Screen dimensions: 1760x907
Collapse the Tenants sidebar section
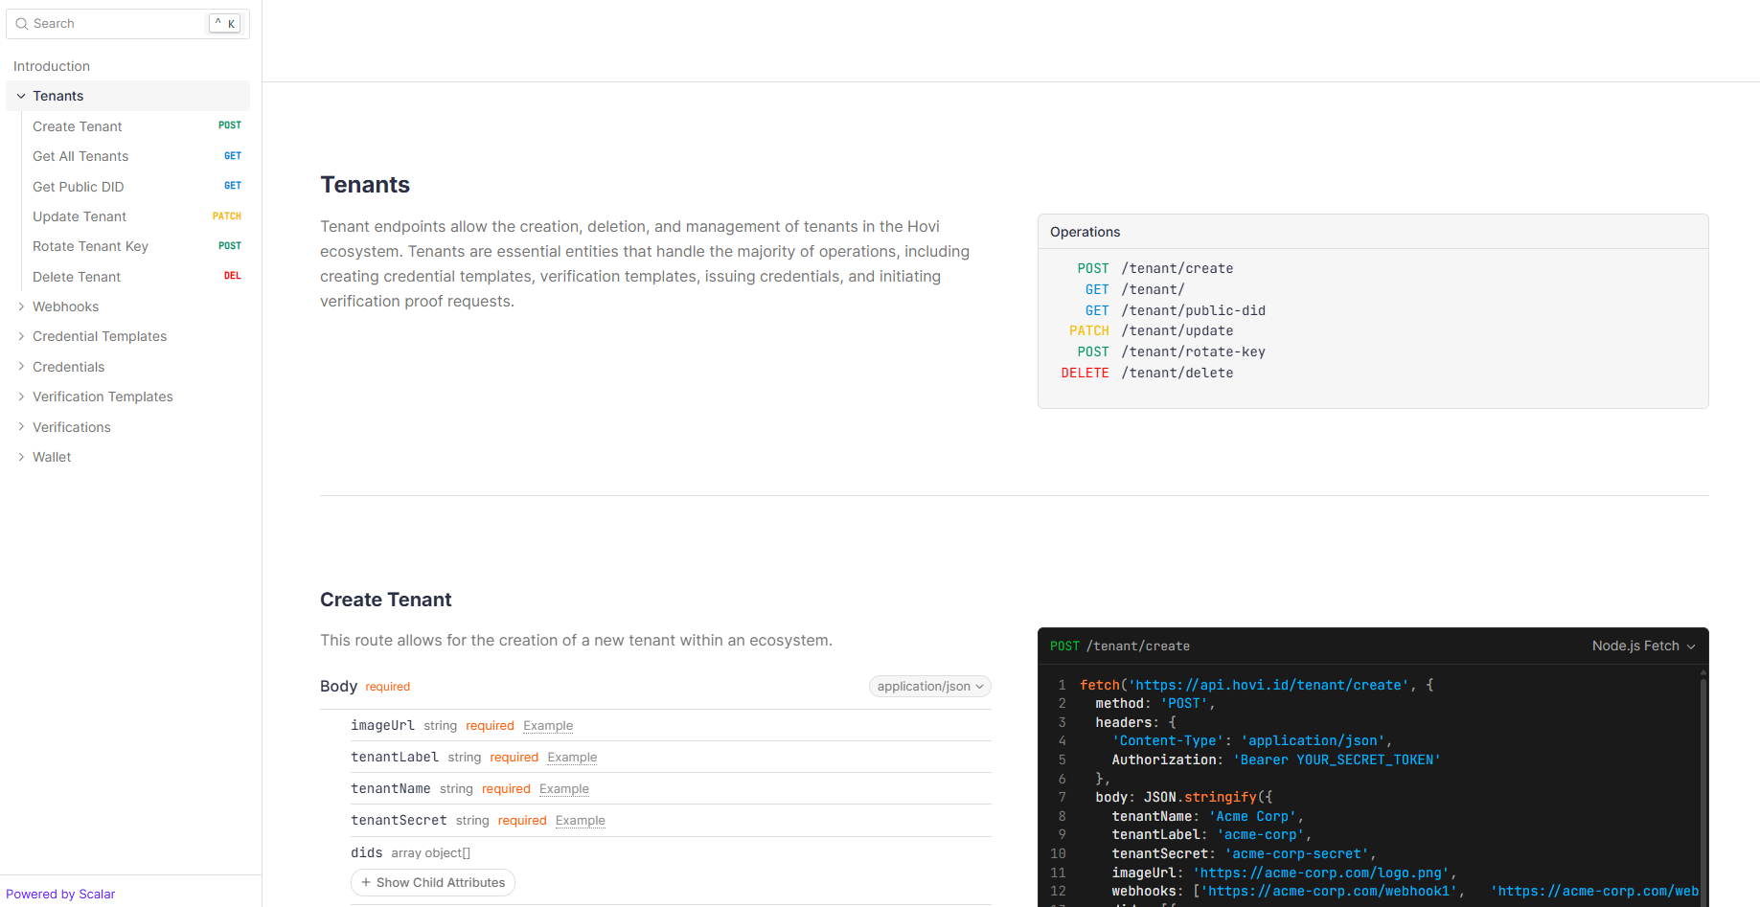pos(21,96)
